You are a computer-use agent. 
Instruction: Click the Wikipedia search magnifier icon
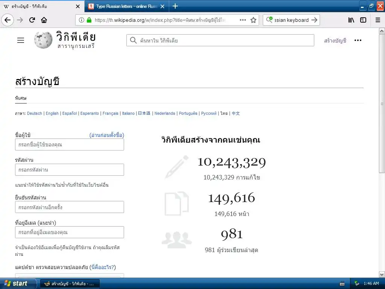[133, 40]
